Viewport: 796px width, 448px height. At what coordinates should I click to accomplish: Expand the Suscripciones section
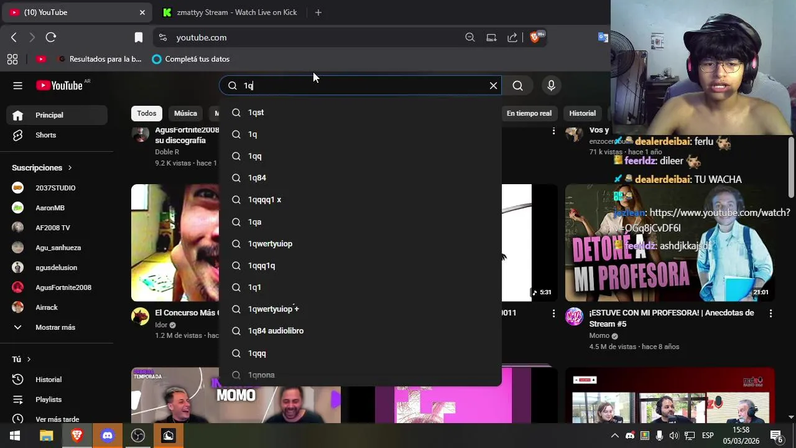(42, 168)
